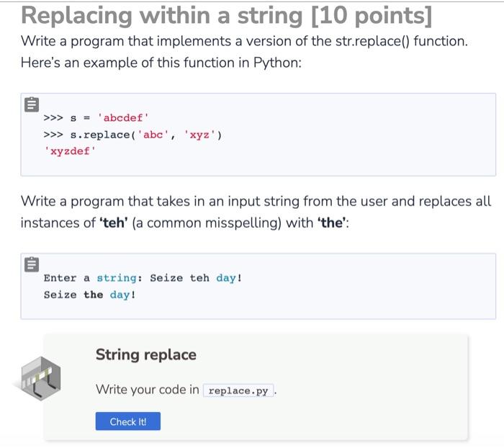Click the 'xyzdef' output line

coord(70,151)
